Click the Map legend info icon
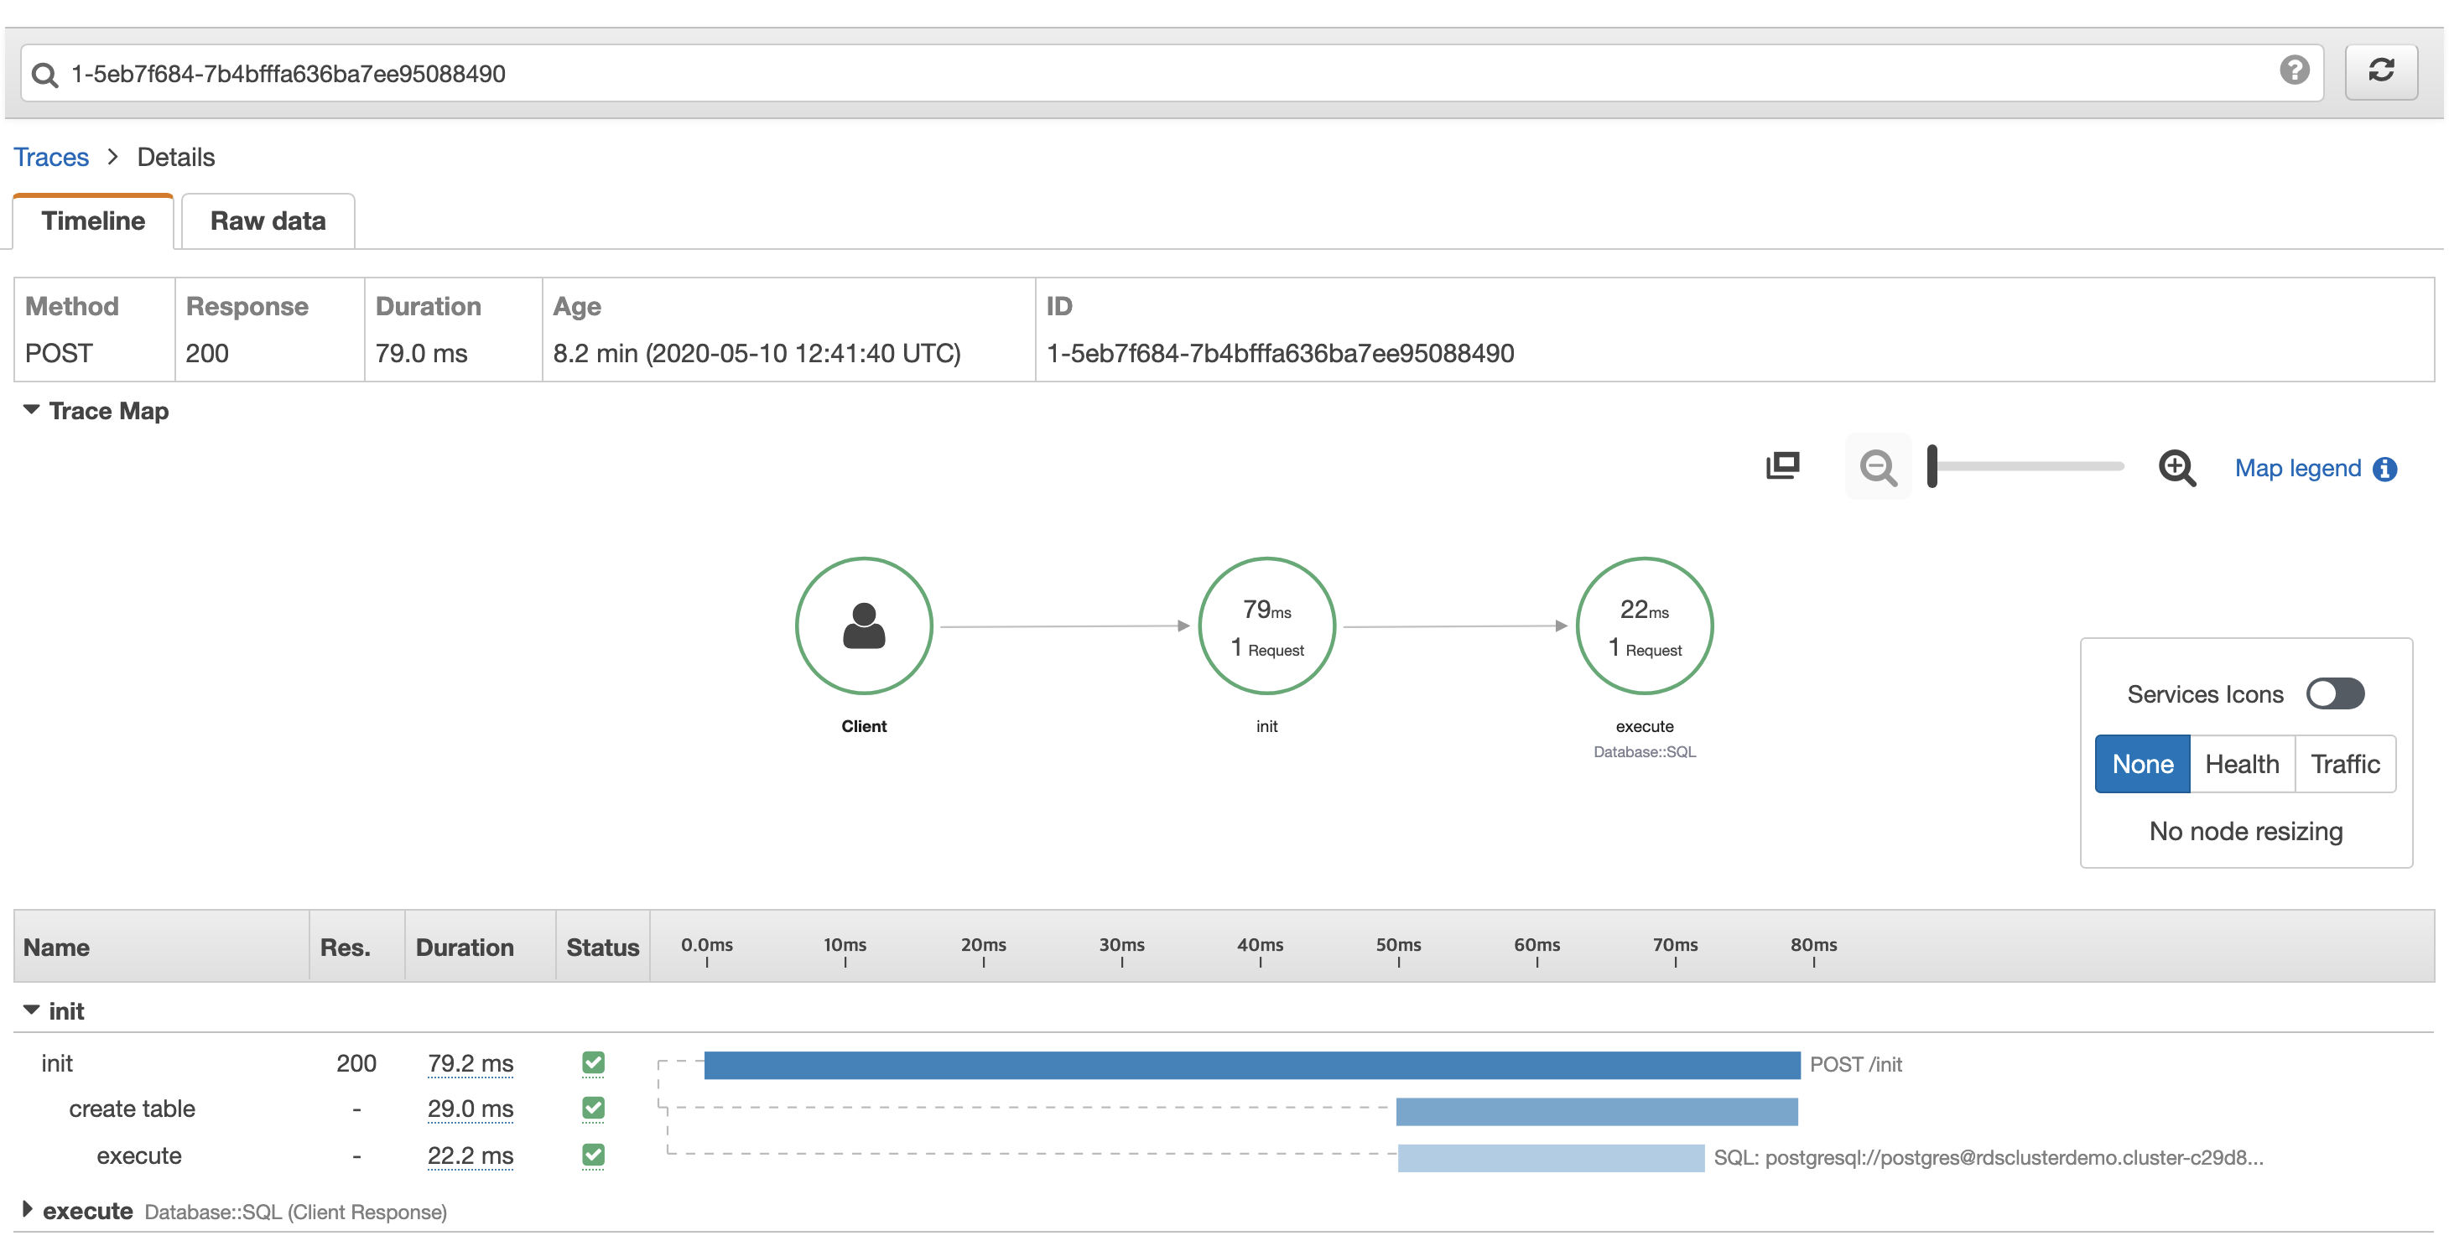 [2384, 470]
